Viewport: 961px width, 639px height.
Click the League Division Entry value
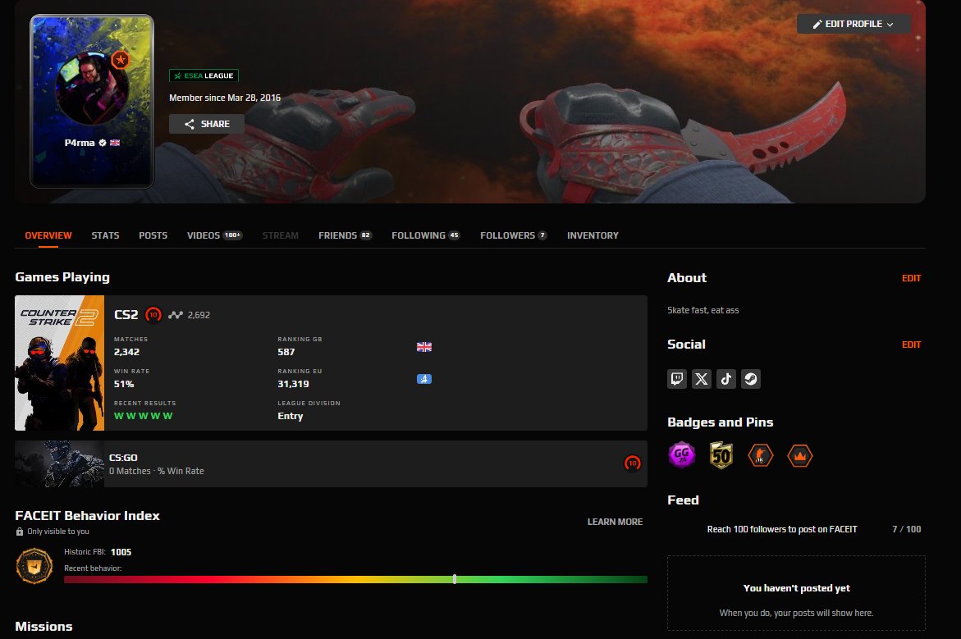(x=291, y=416)
